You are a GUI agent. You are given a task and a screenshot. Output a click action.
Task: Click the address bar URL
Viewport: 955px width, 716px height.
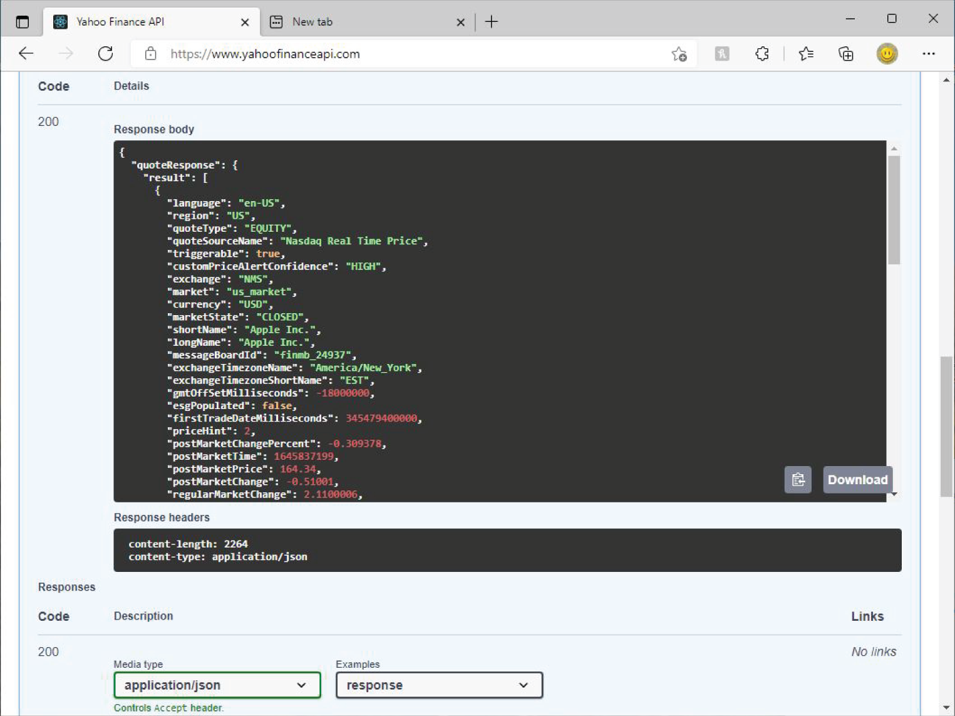pyautogui.click(x=265, y=54)
